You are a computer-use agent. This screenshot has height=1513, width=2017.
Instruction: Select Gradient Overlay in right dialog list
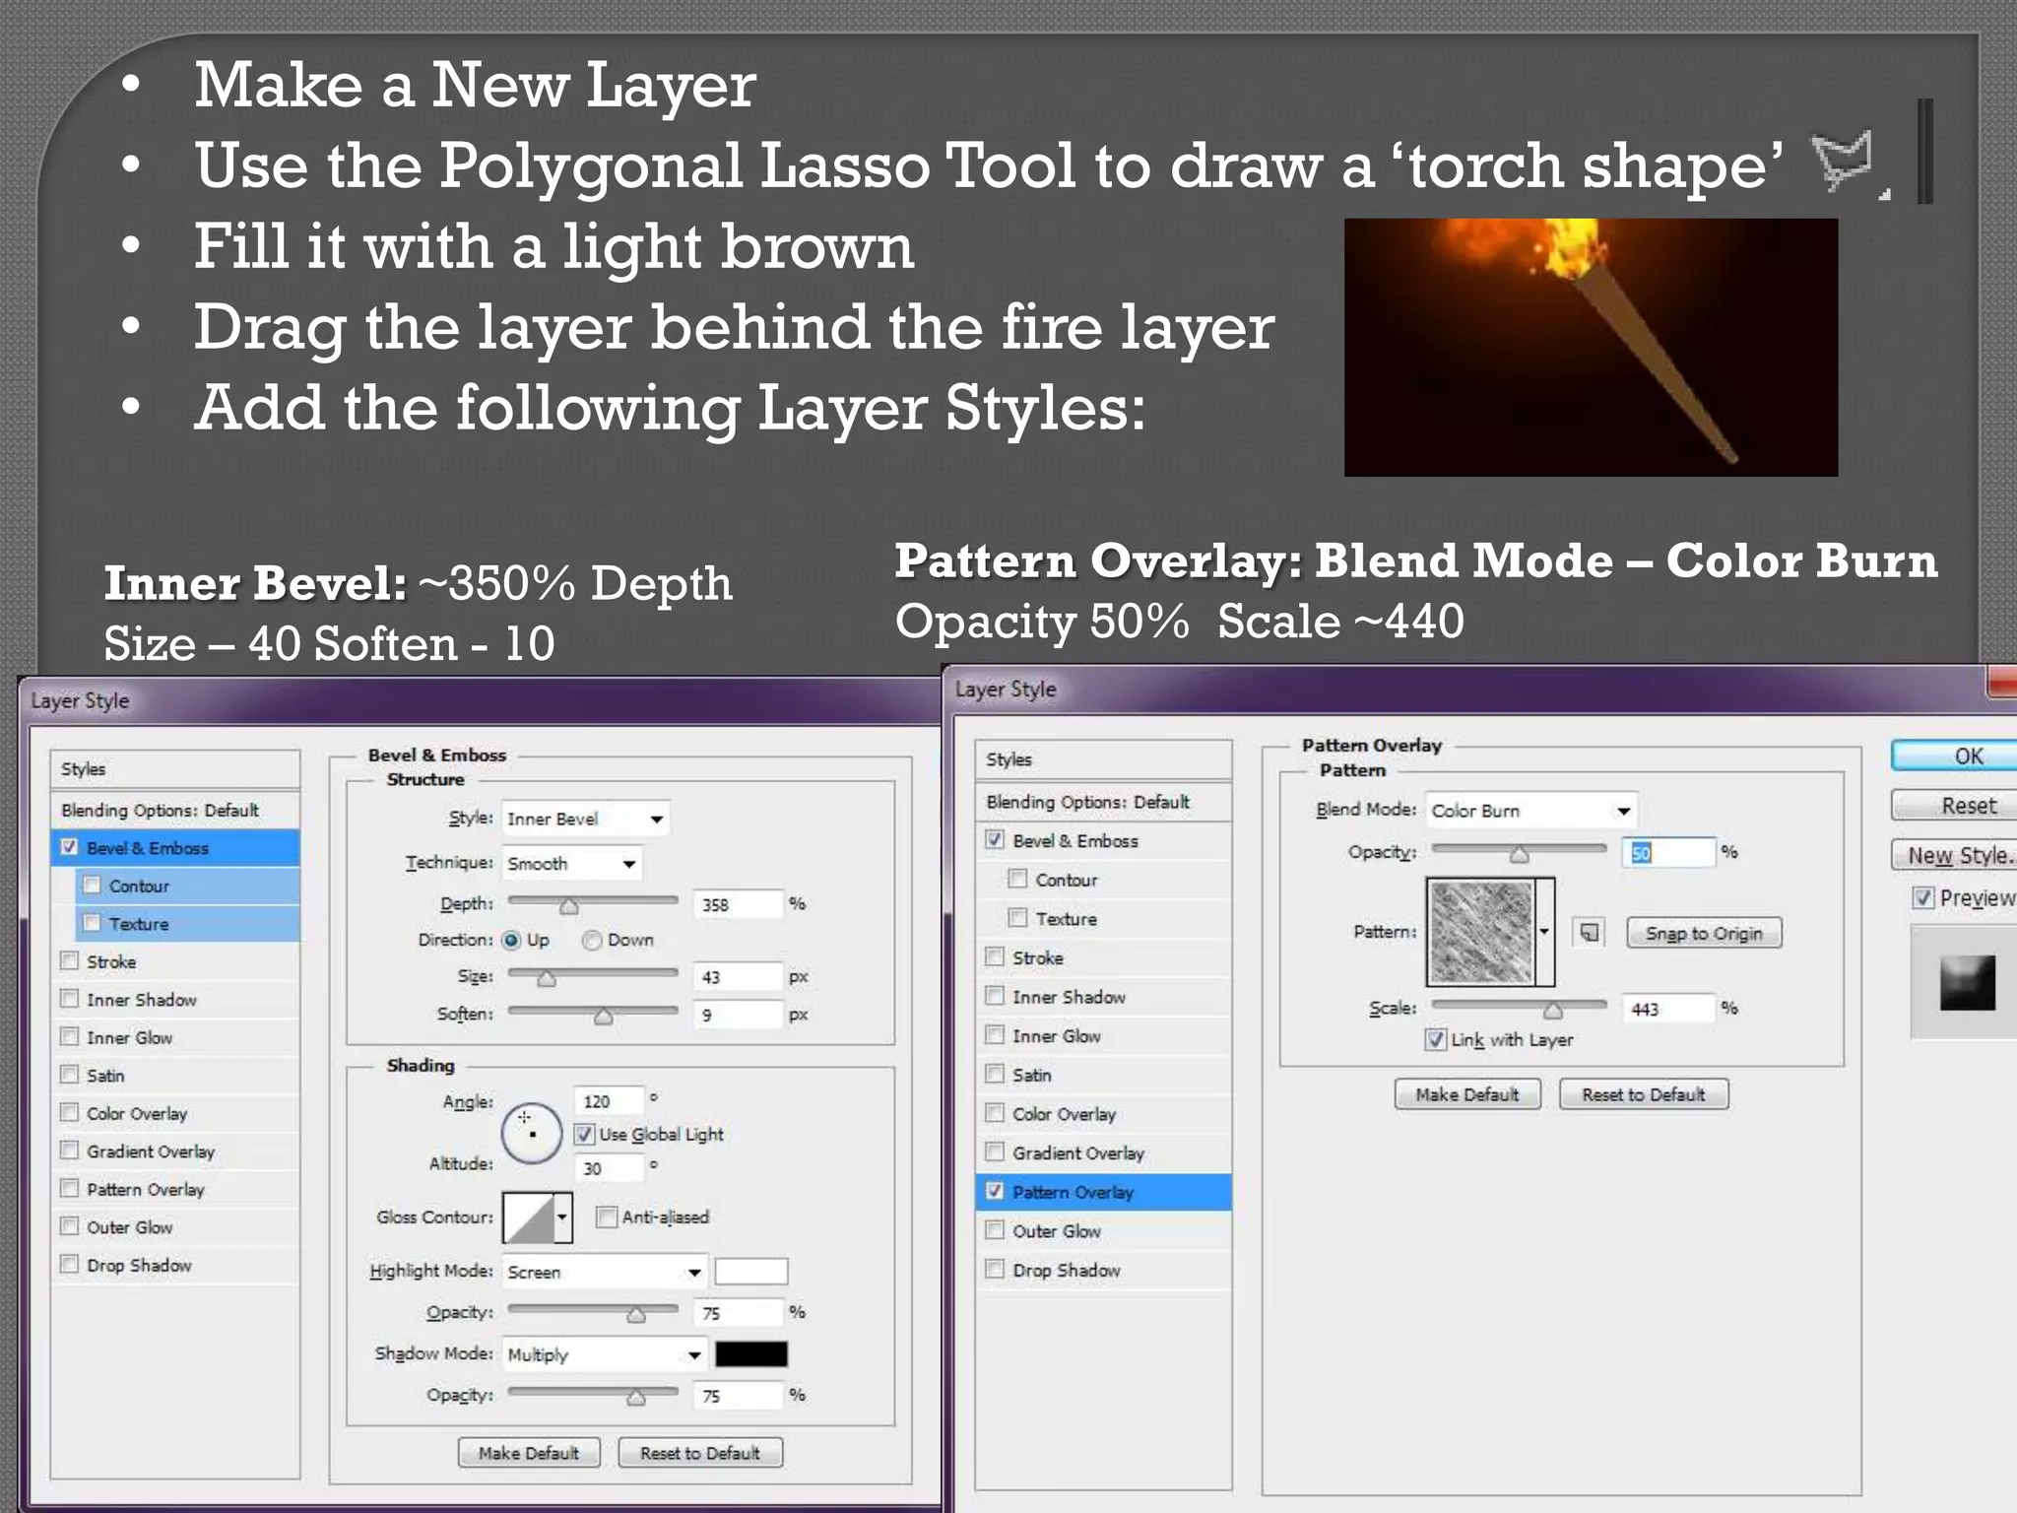pos(1103,1152)
